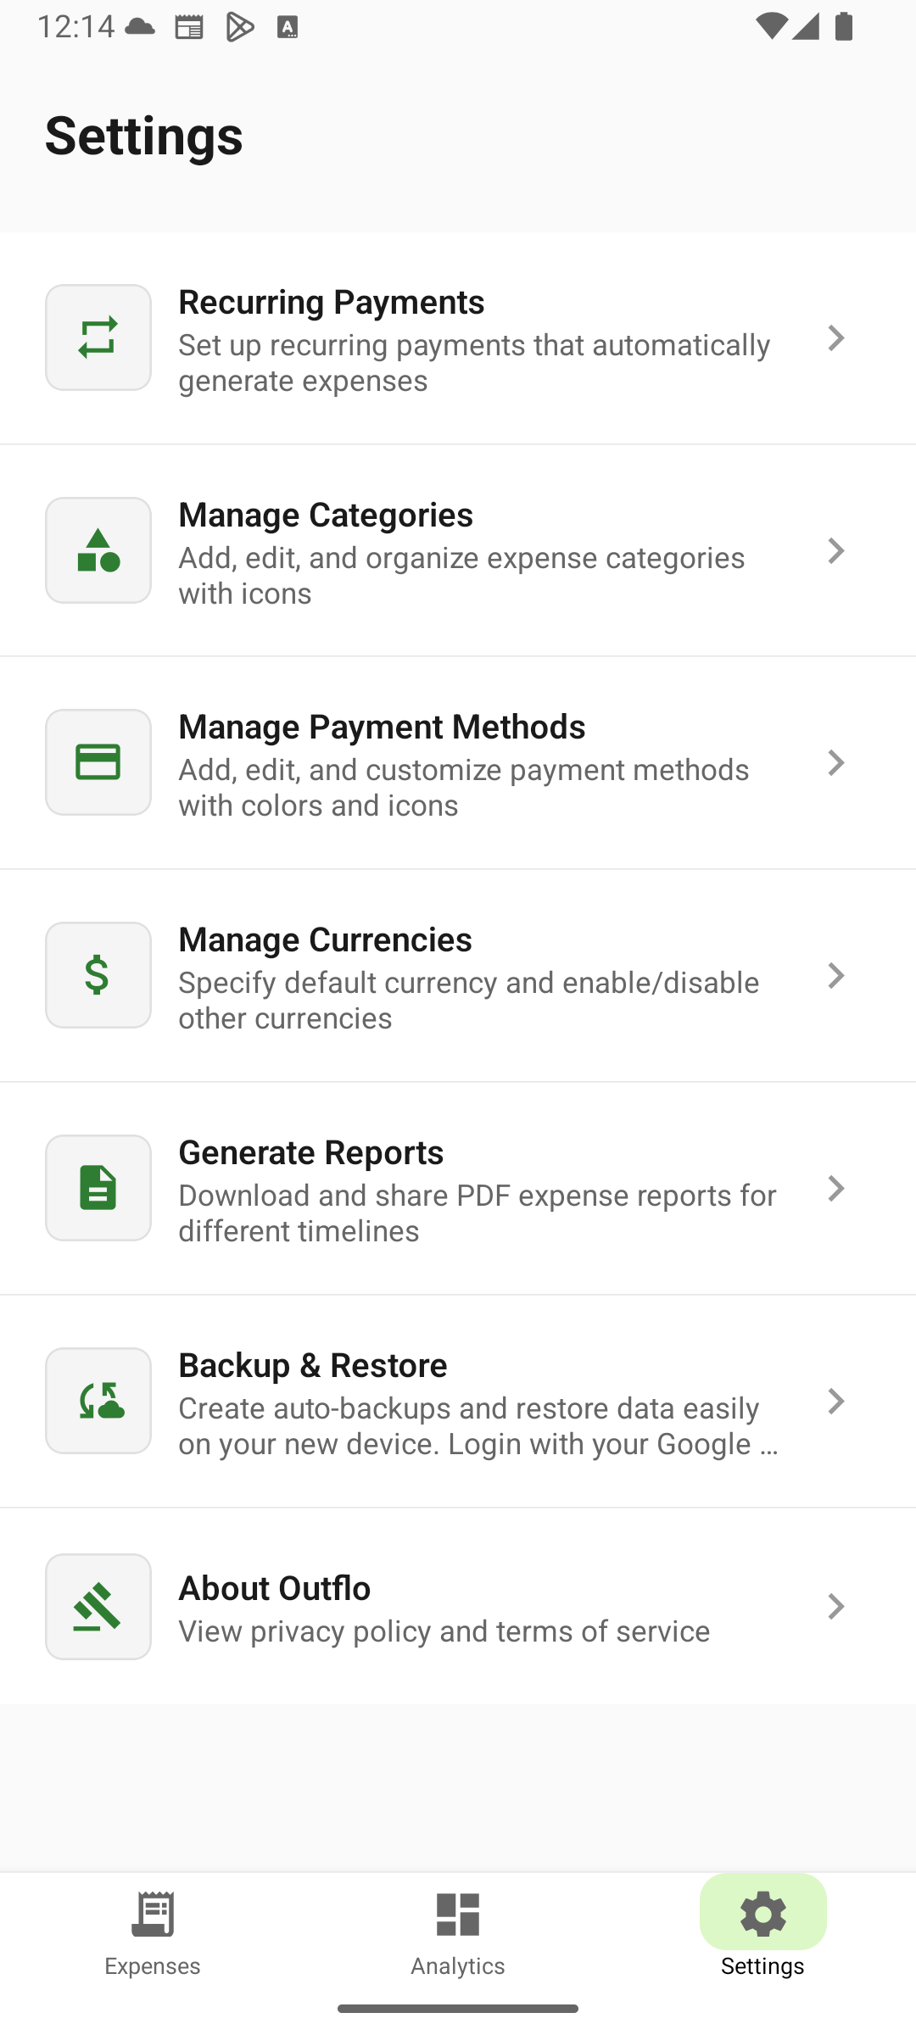The image size is (916, 2035).
Task: Tap the Manage Categories shapes icon
Action: [x=98, y=550]
